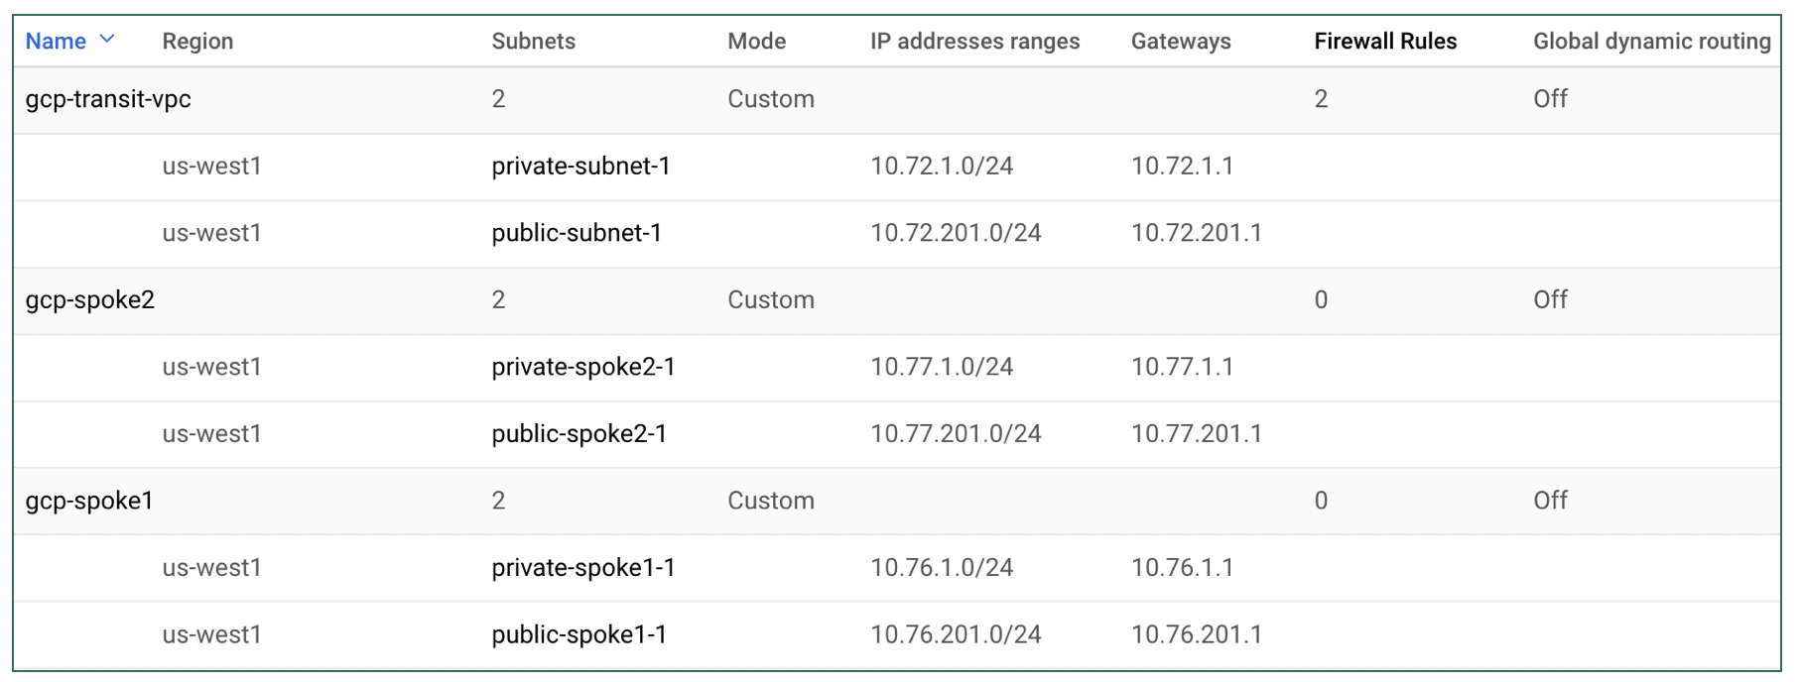Open the gcp-spoke2 network details
This screenshot has width=1800, height=682.
tap(89, 299)
